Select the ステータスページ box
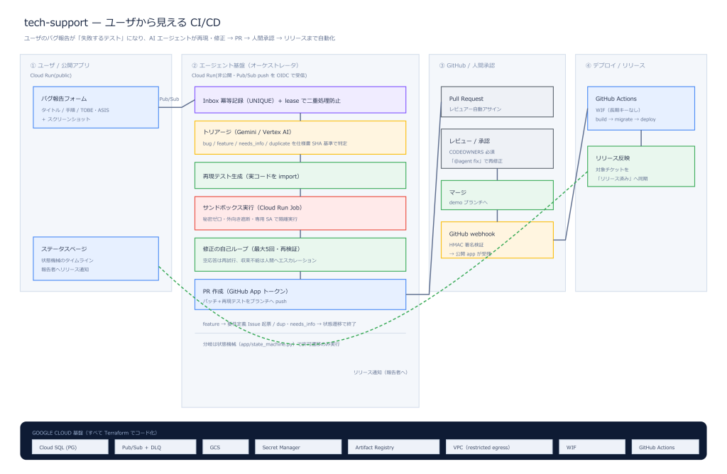Viewport: 727px width, 474px height. pos(96,258)
